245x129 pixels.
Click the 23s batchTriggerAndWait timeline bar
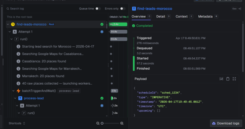[x=114, y=91]
